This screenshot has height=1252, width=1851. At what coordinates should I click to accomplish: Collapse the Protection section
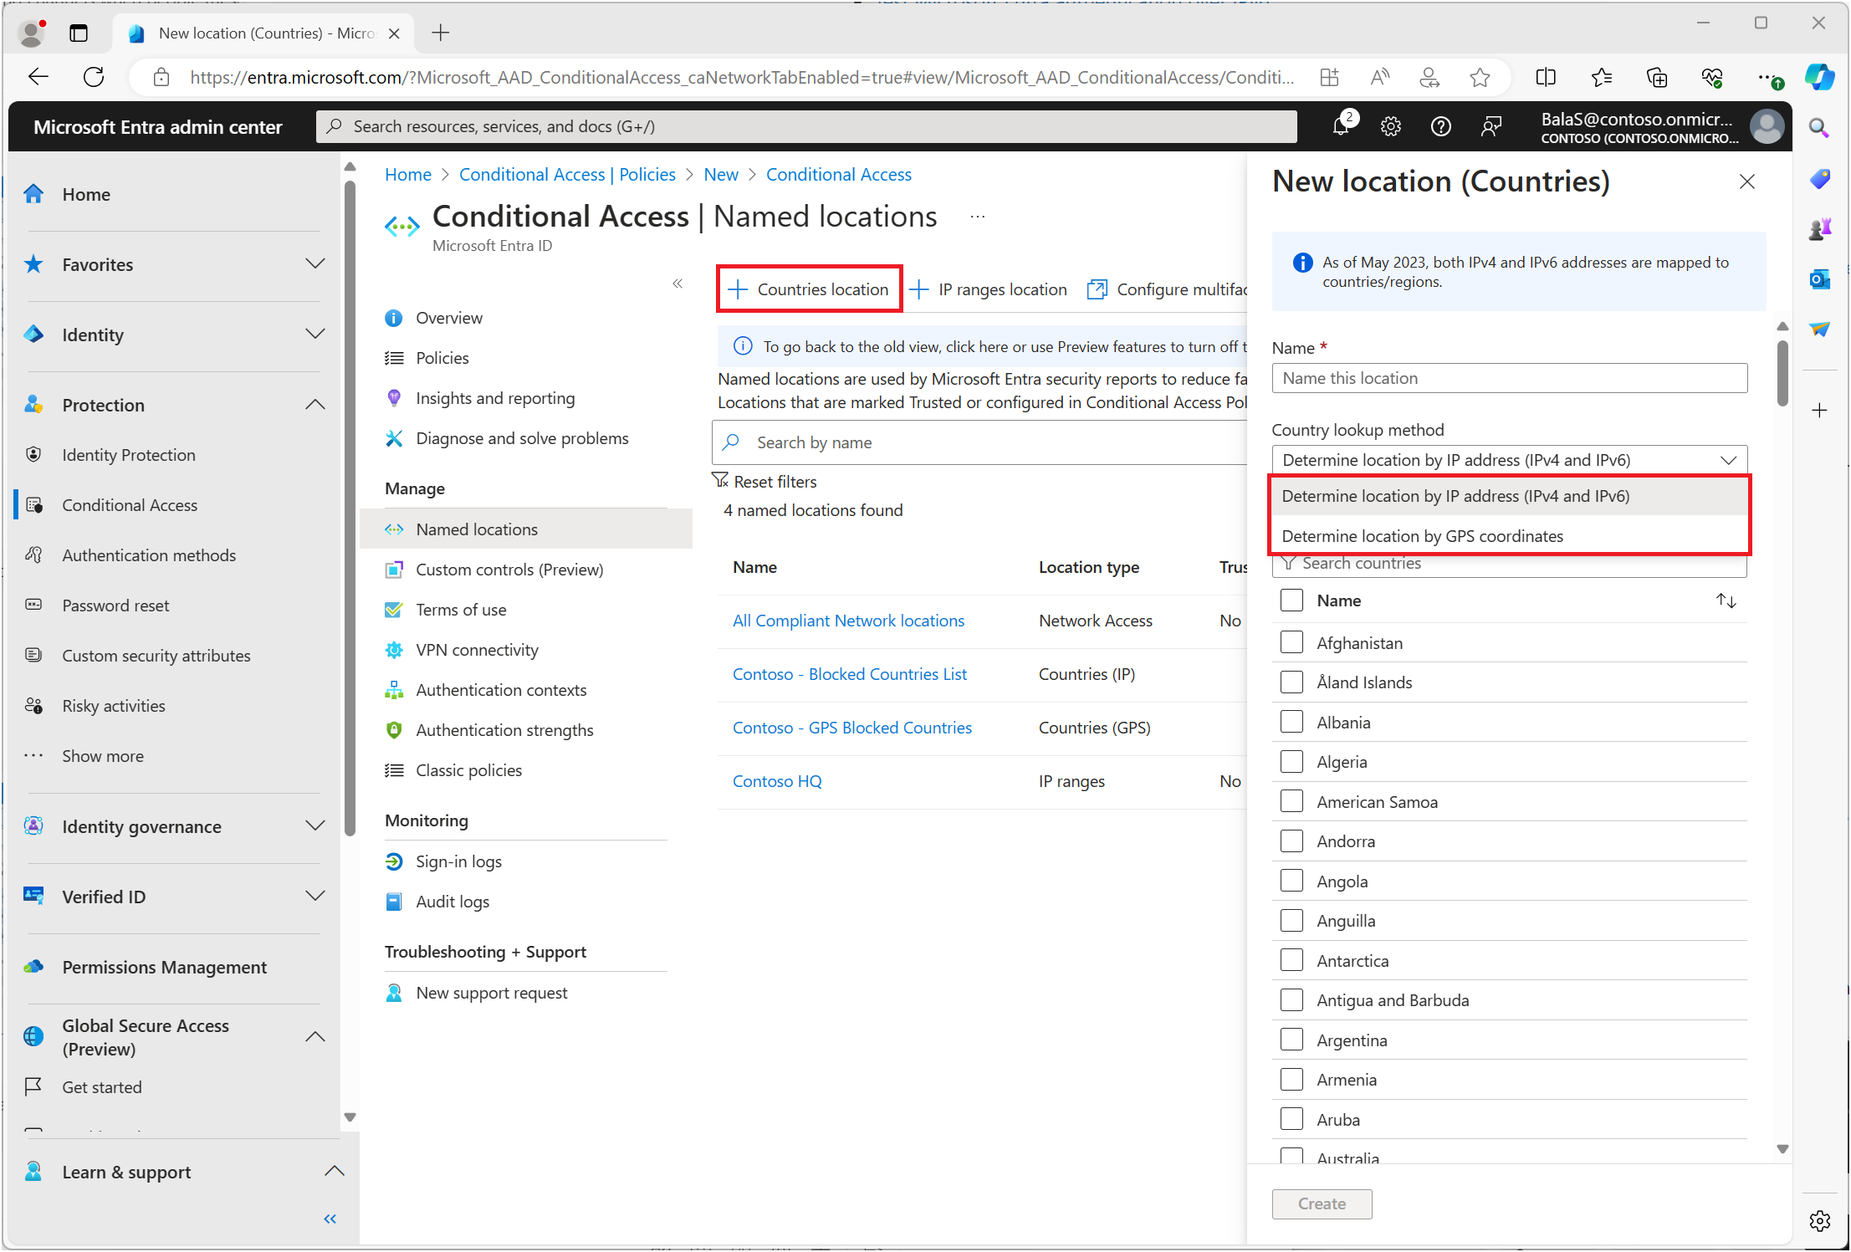pyautogui.click(x=314, y=405)
